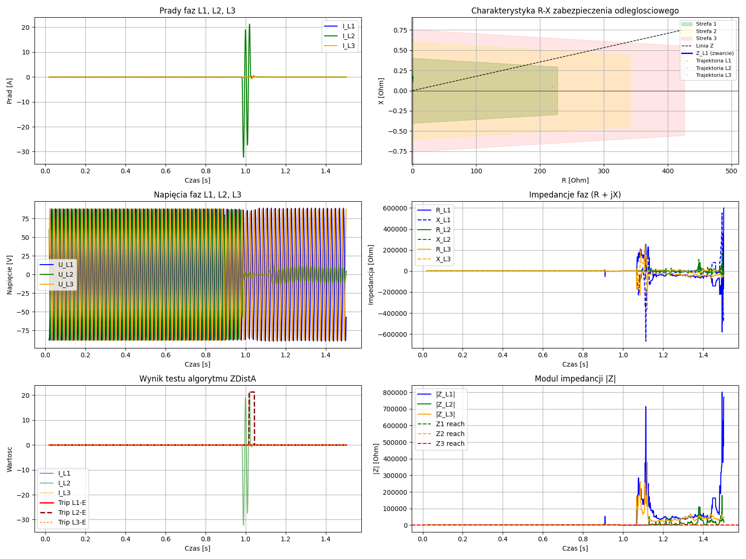This screenshot has height=559, width=746.
Task: Select the 'Trip L2-E' legend entry
Action: coord(72,512)
